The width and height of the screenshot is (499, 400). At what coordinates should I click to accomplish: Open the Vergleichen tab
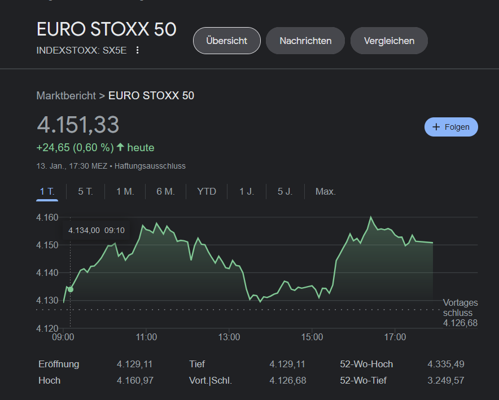click(x=389, y=41)
